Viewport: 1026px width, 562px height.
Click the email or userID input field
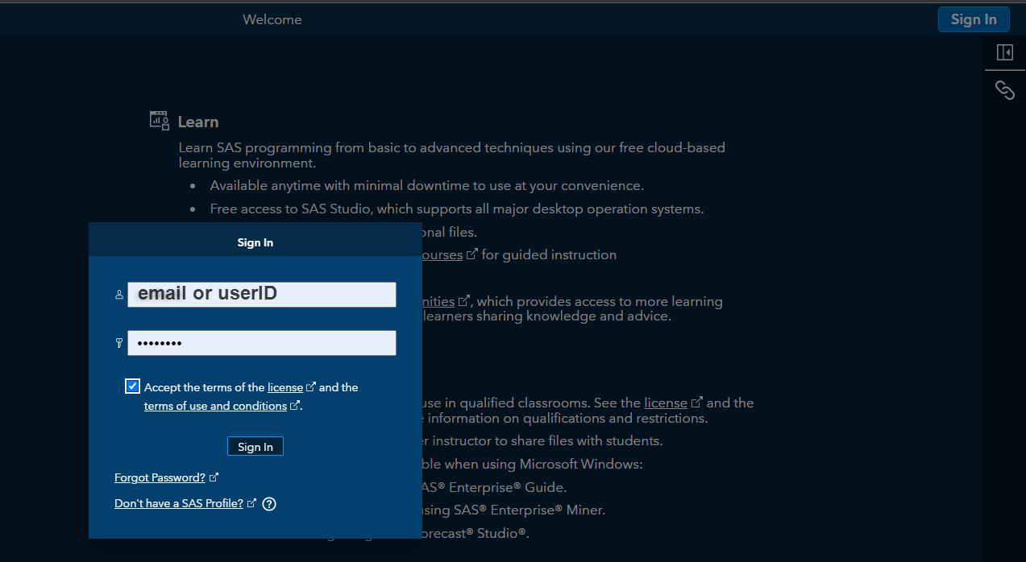pos(261,295)
